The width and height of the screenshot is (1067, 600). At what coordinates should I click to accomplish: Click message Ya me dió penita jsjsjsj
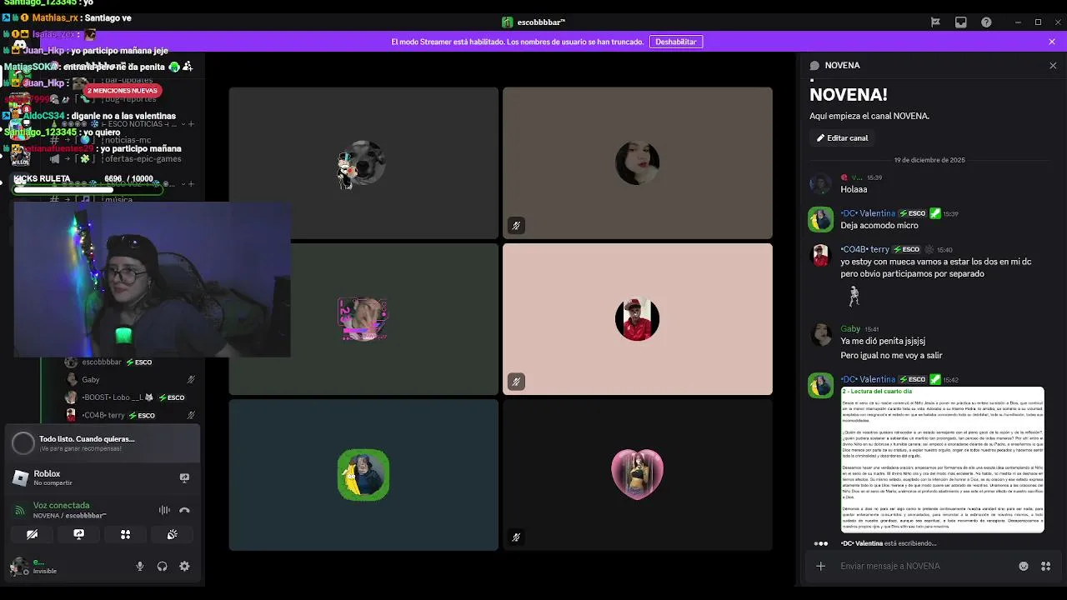click(x=883, y=341)
